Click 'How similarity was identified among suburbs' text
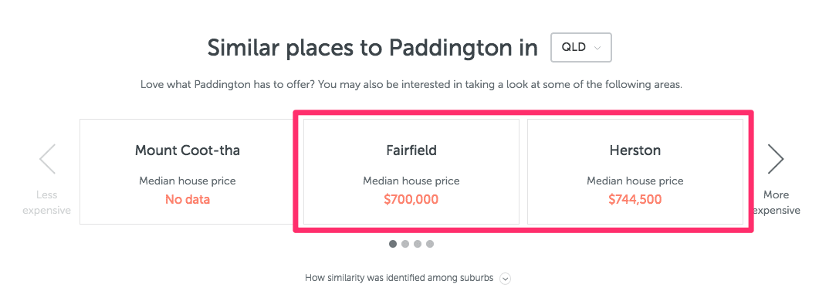This screenshot has width=819, height=301. pyautogui.click(x=399, y=279)
